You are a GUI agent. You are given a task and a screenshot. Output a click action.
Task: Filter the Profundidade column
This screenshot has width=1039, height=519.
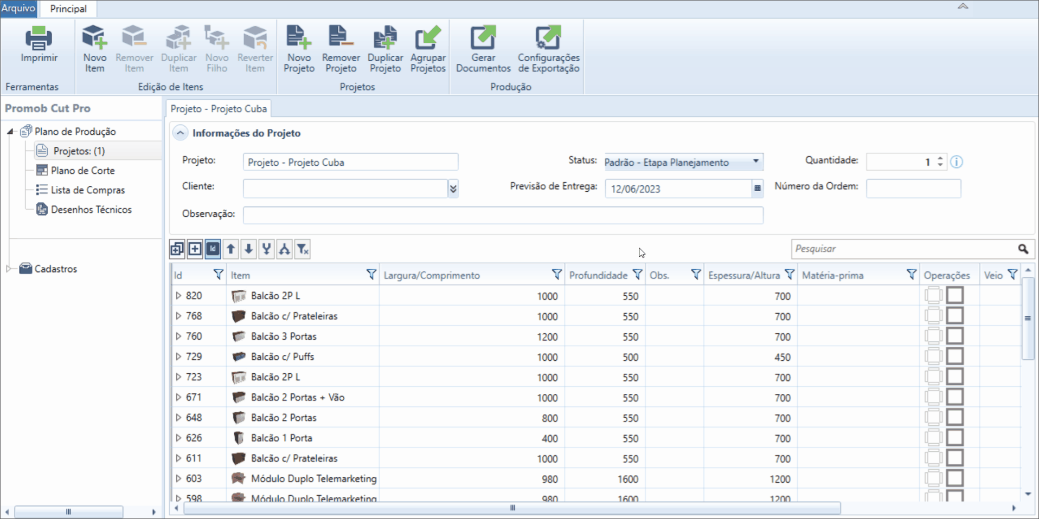(x=637, y=275)
